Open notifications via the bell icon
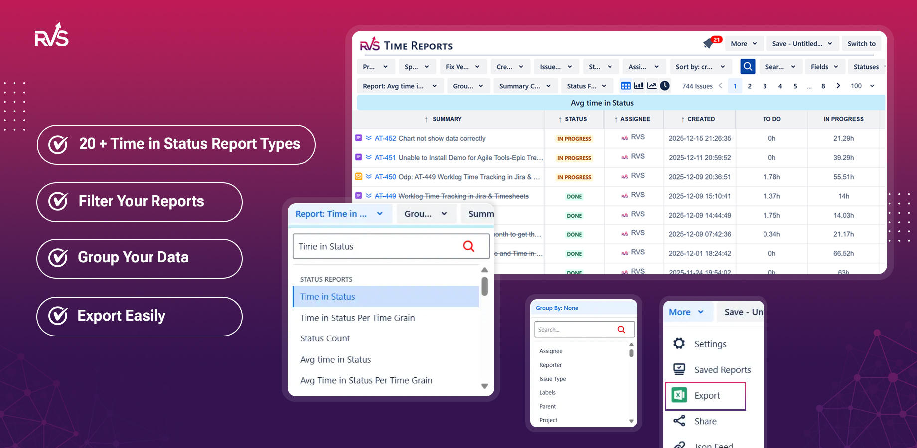The height and width of the screenshot is (448, 917). click(708, 43)
